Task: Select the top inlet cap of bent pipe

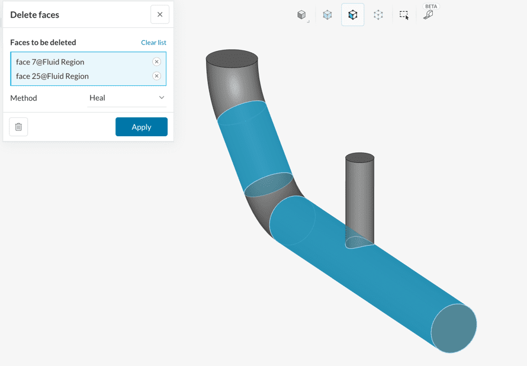Action: click(232, 57)
